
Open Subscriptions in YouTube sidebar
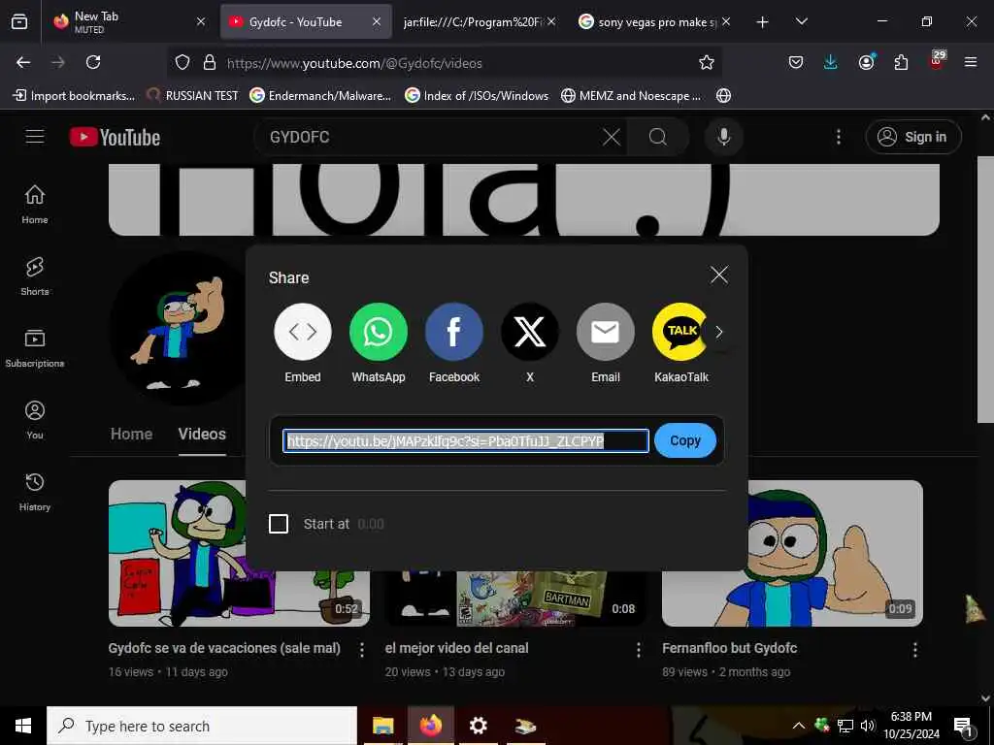pos(35,348)
